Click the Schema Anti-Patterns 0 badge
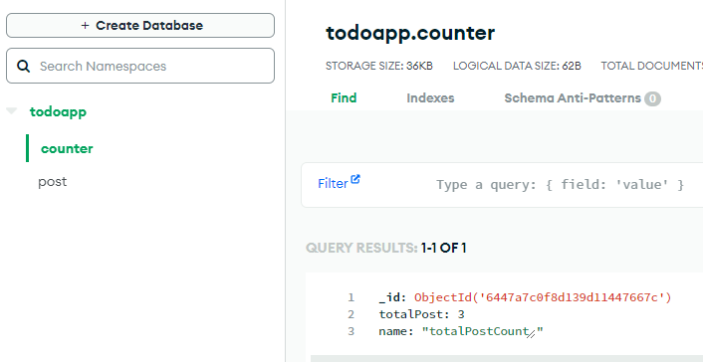703x362 pixels. coord(653,98)
